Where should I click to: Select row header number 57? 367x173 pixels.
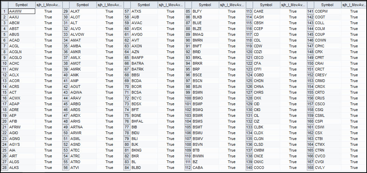127,11
